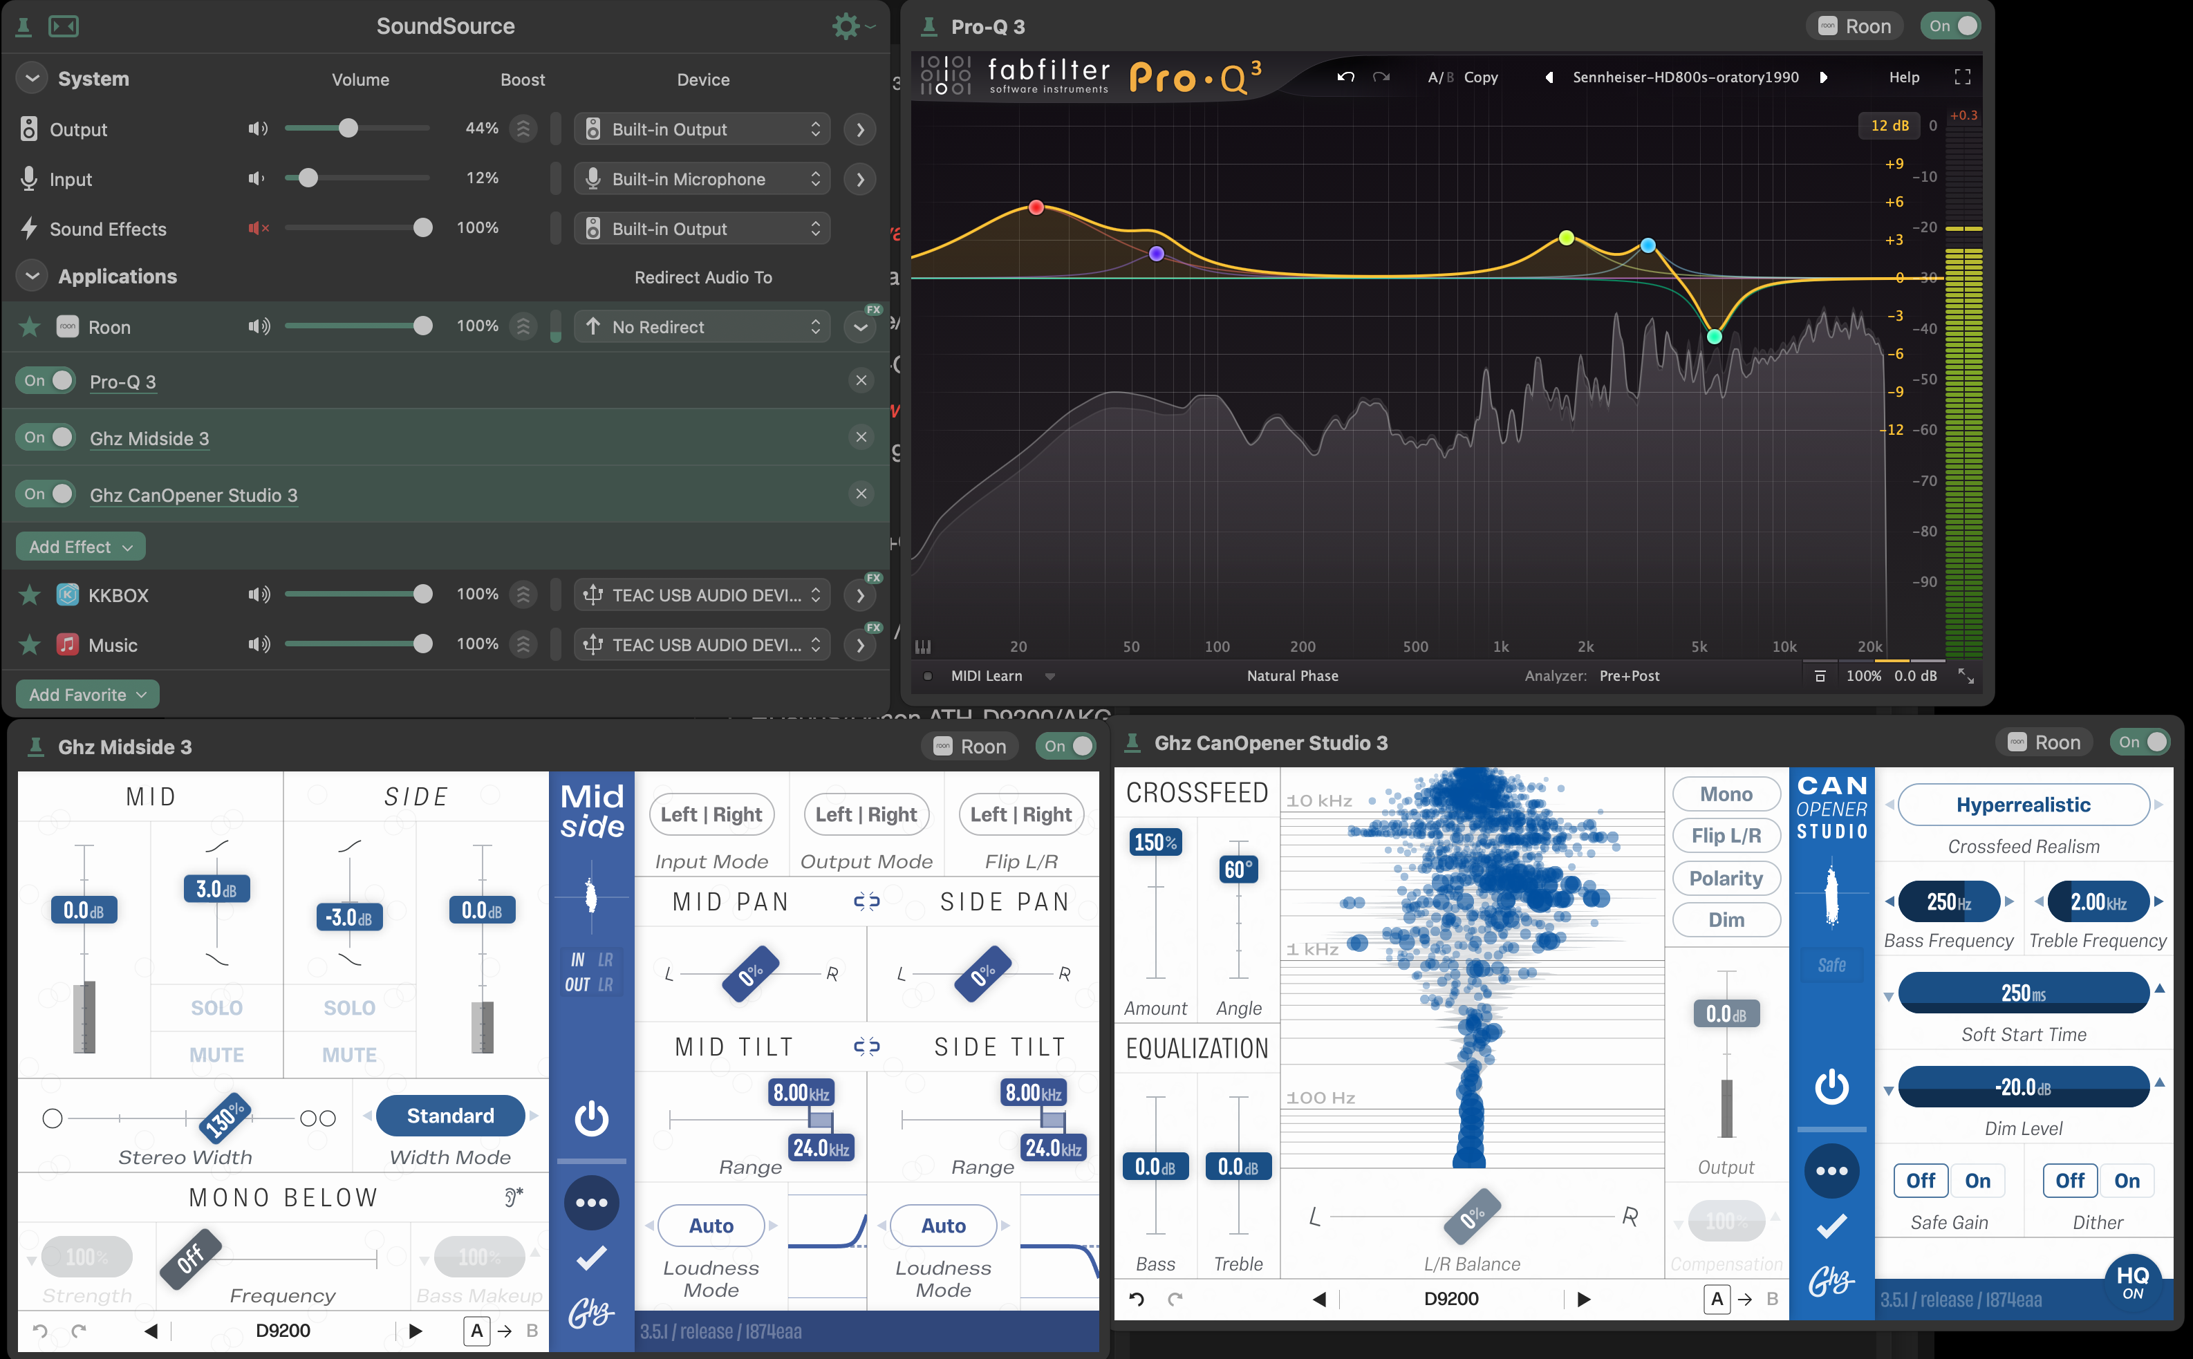
Task: Click Standard Width Mode button
Action: 450,1116
